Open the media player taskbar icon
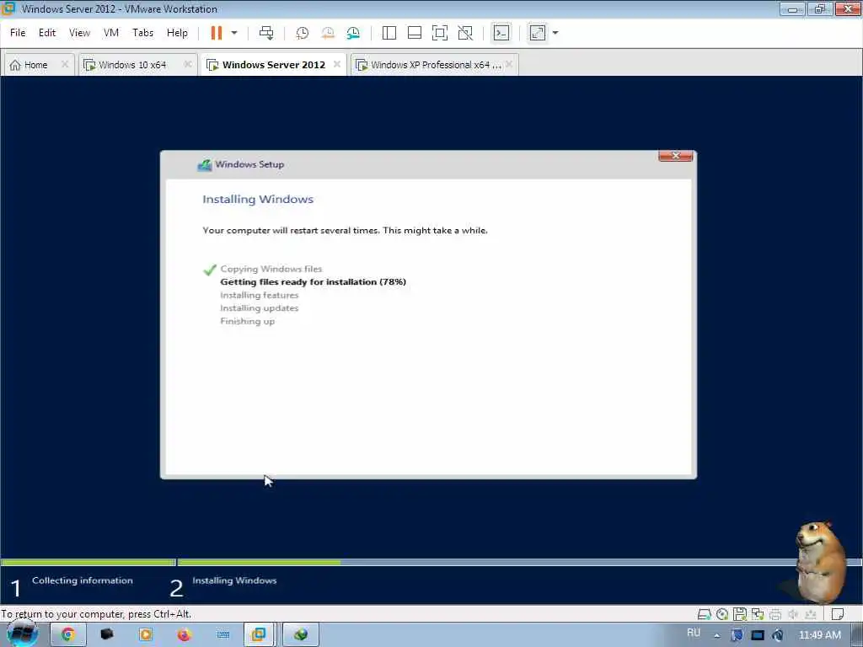This screenshot has height=647, width=863. (x=146, y=635)
